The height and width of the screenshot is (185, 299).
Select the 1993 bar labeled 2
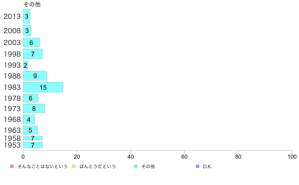(26, 65)
